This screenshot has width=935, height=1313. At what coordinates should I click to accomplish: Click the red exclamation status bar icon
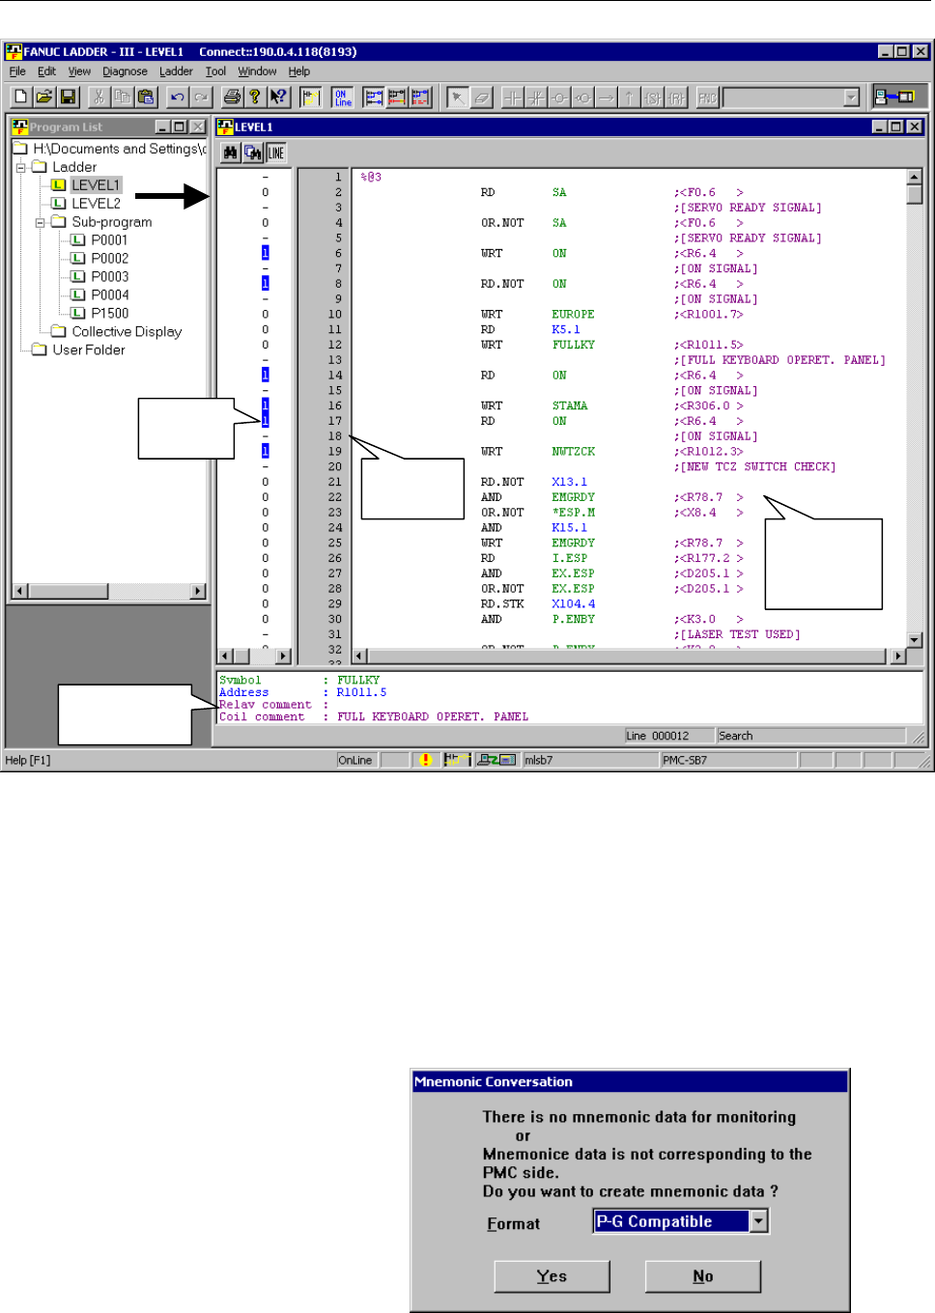pyautogui.click(x=425, y=761)
